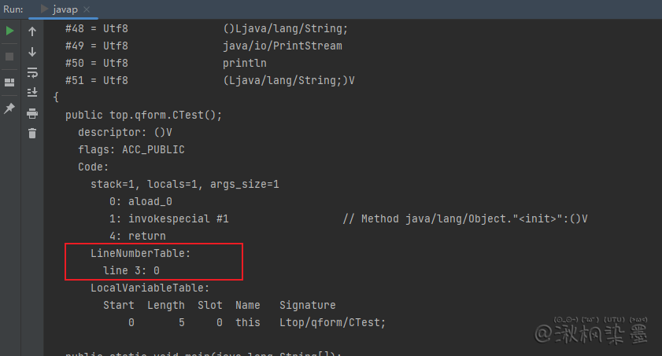This screenshot has height=356, width=662.
Task: Toggle soft-wrap for console output
Action: [32, 72]
